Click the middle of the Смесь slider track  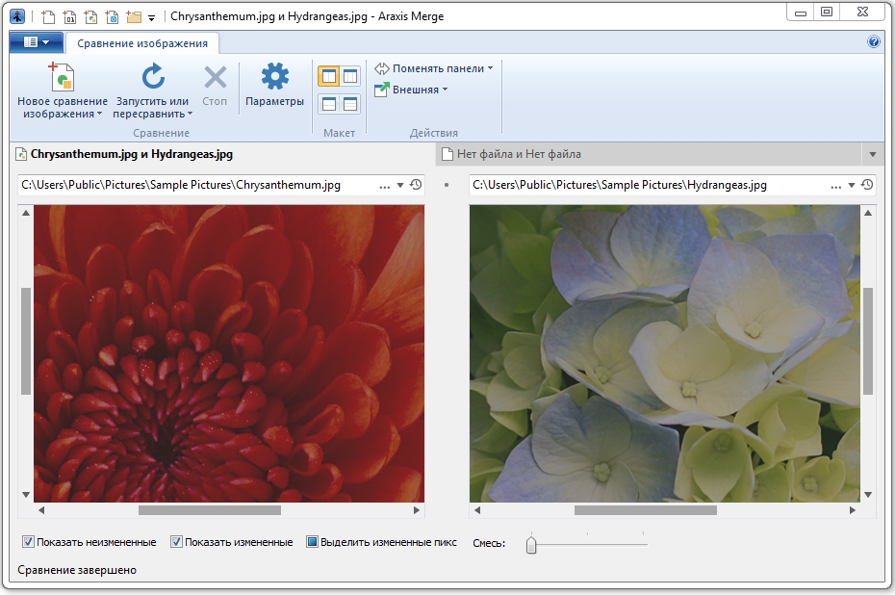click(x=588, y=545)
